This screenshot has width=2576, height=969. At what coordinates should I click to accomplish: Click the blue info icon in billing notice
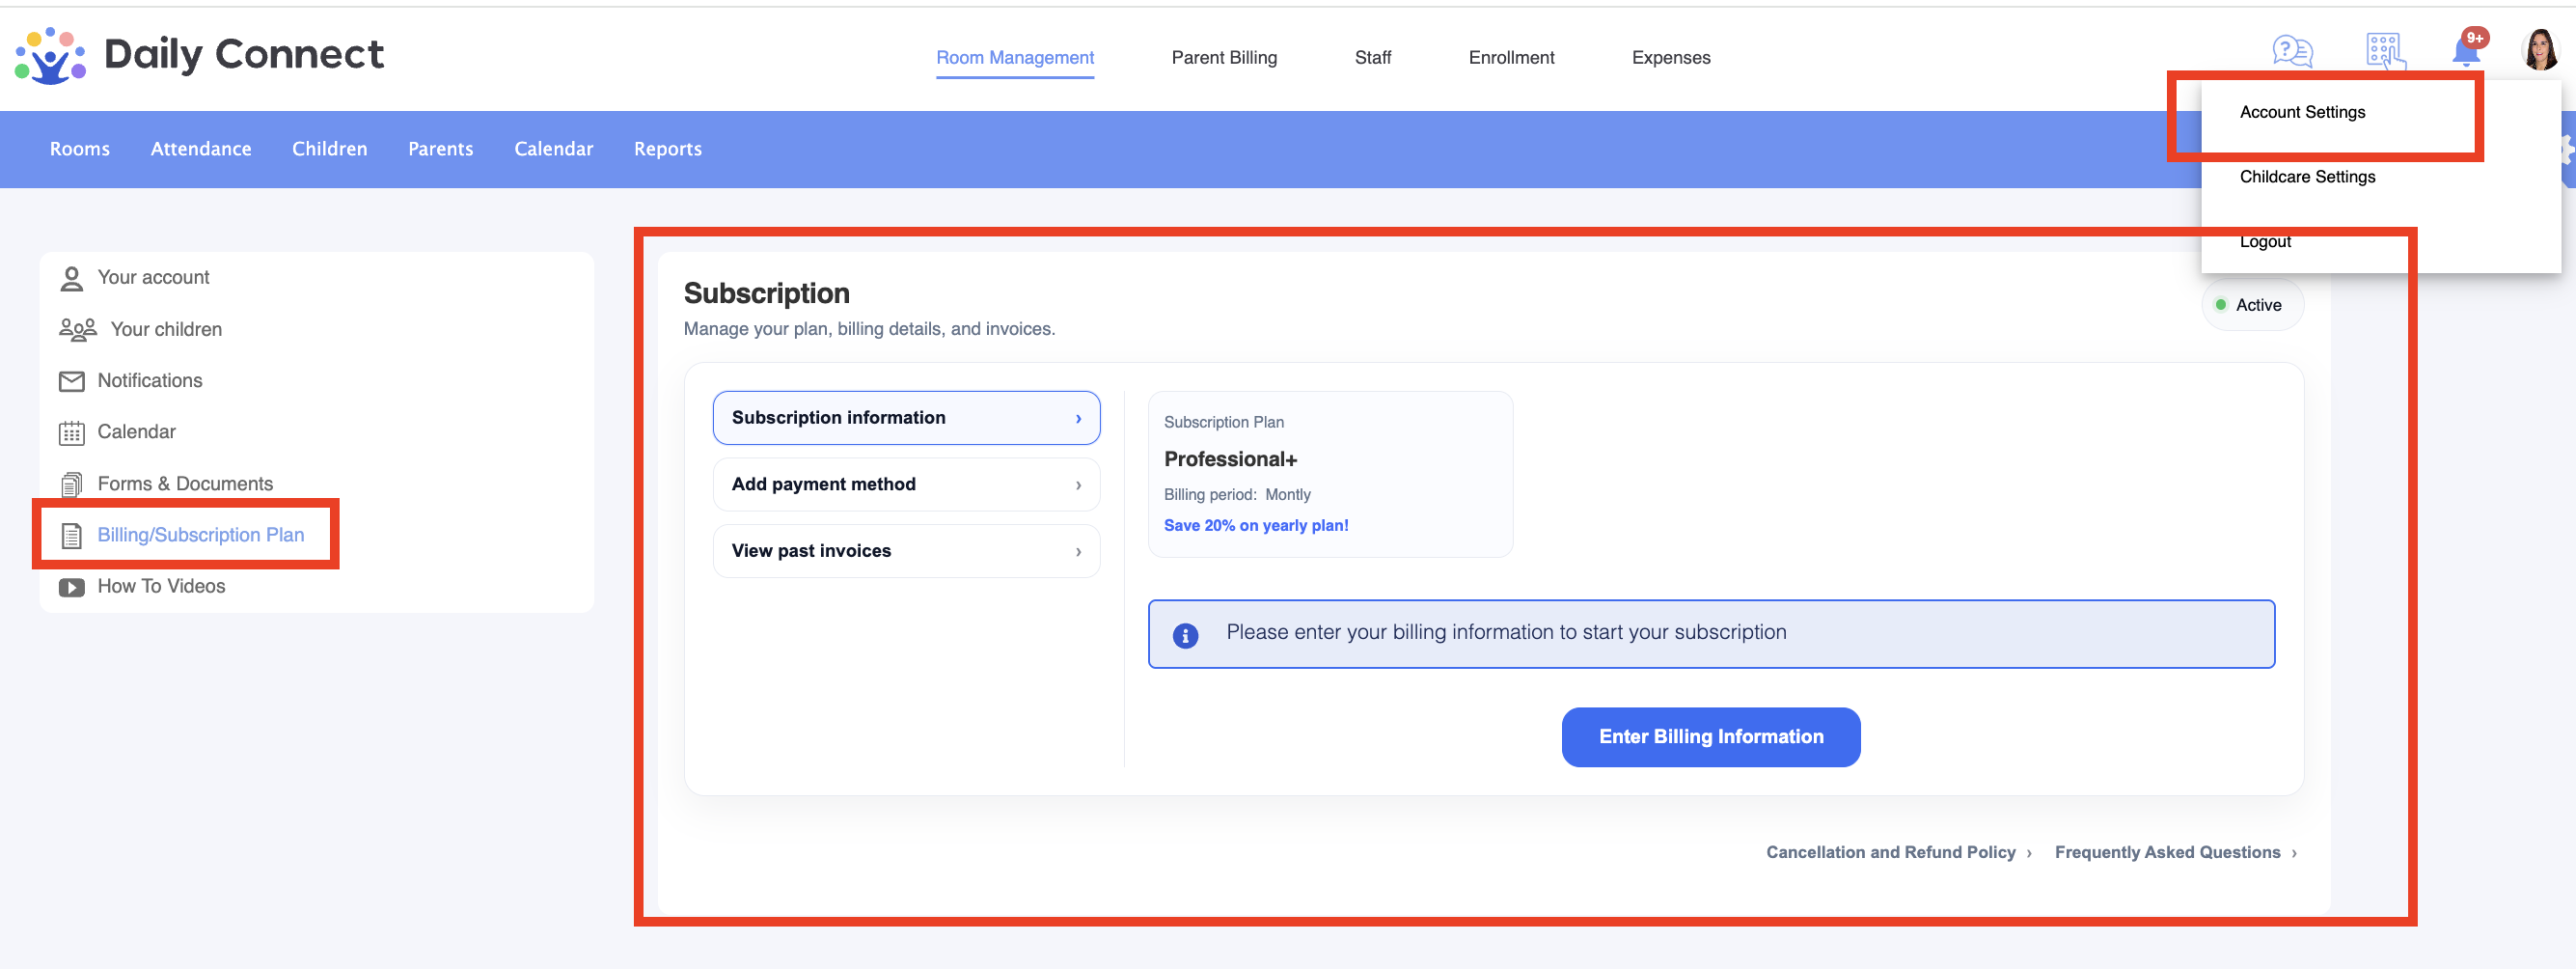(1185, 634)
